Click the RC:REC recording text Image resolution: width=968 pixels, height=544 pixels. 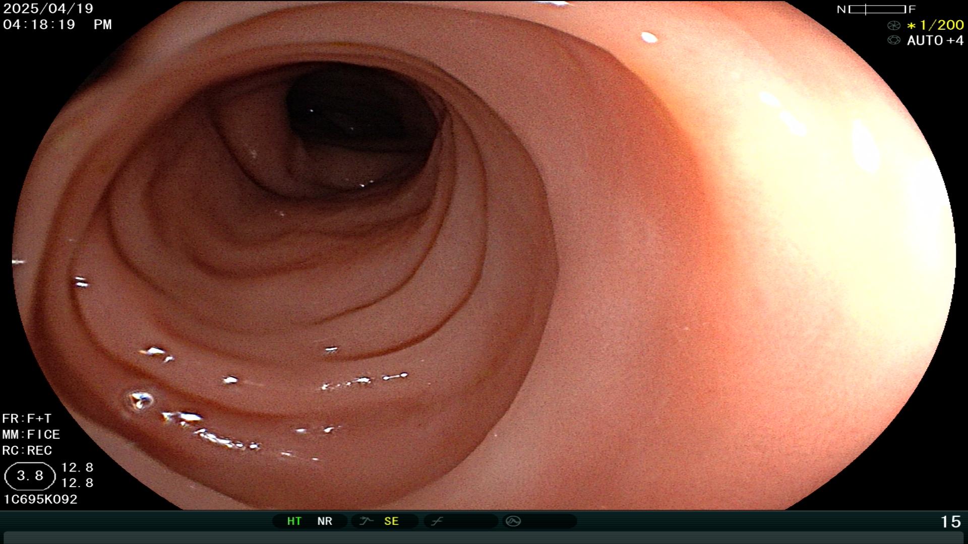pyautogui.click(x=27, y=450)
